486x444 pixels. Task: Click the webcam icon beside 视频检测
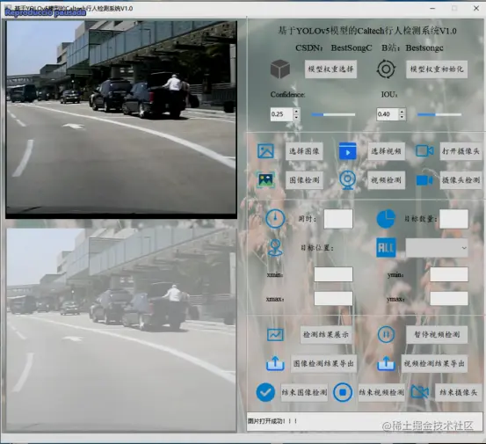click(x=347, y=180)
